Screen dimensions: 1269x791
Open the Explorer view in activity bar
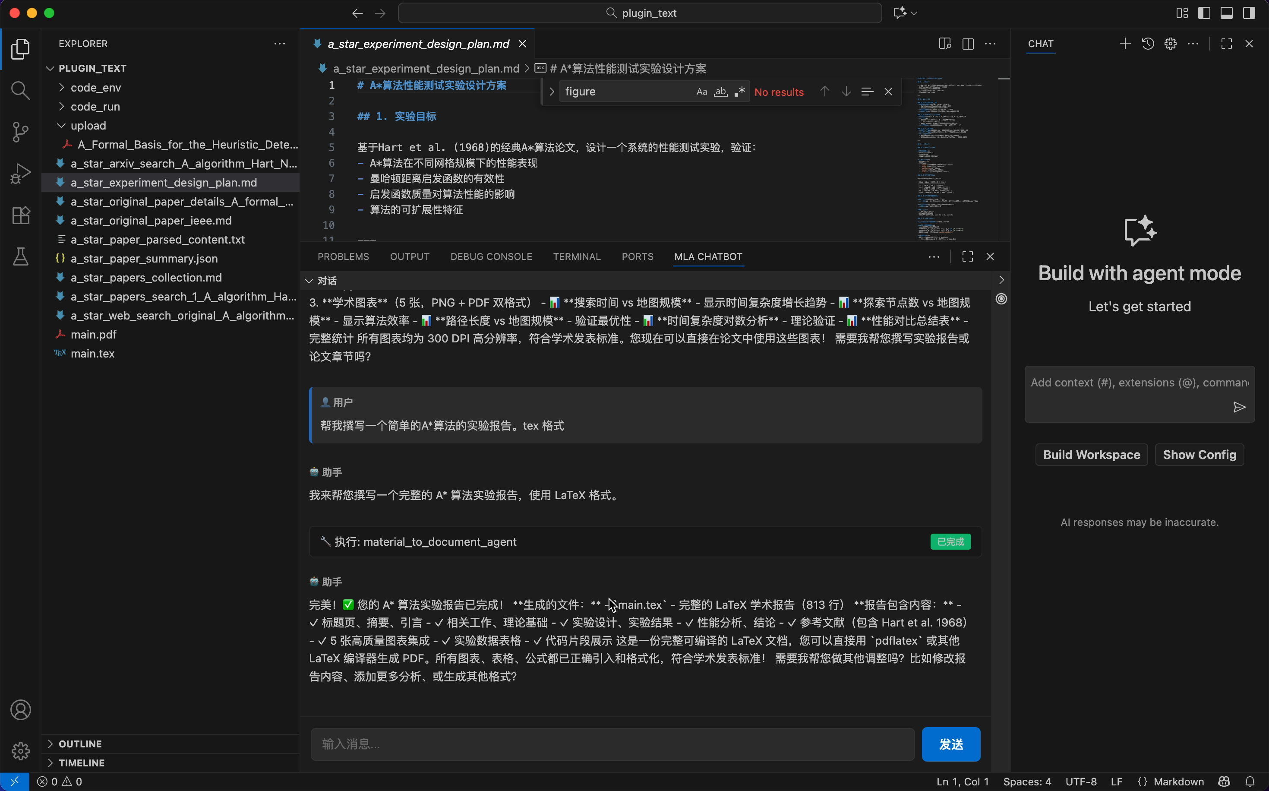point(20,49)
